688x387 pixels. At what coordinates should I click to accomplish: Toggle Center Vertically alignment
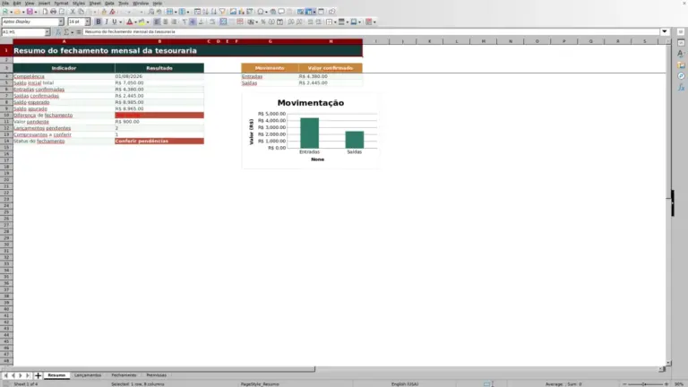click(x=193, y=21)
